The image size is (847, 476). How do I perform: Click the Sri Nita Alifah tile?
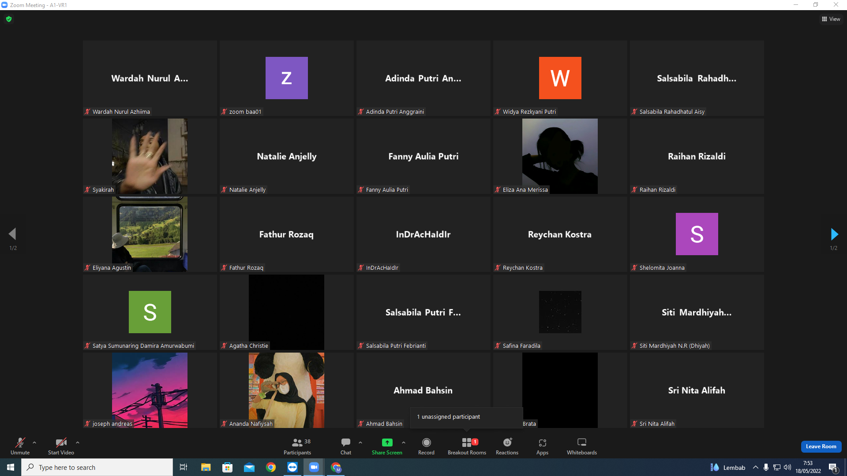tap(697, 390)
